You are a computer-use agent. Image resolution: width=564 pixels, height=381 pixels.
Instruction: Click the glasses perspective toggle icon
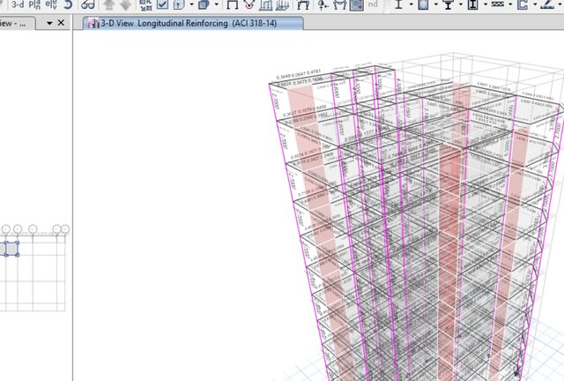[88, 4]
